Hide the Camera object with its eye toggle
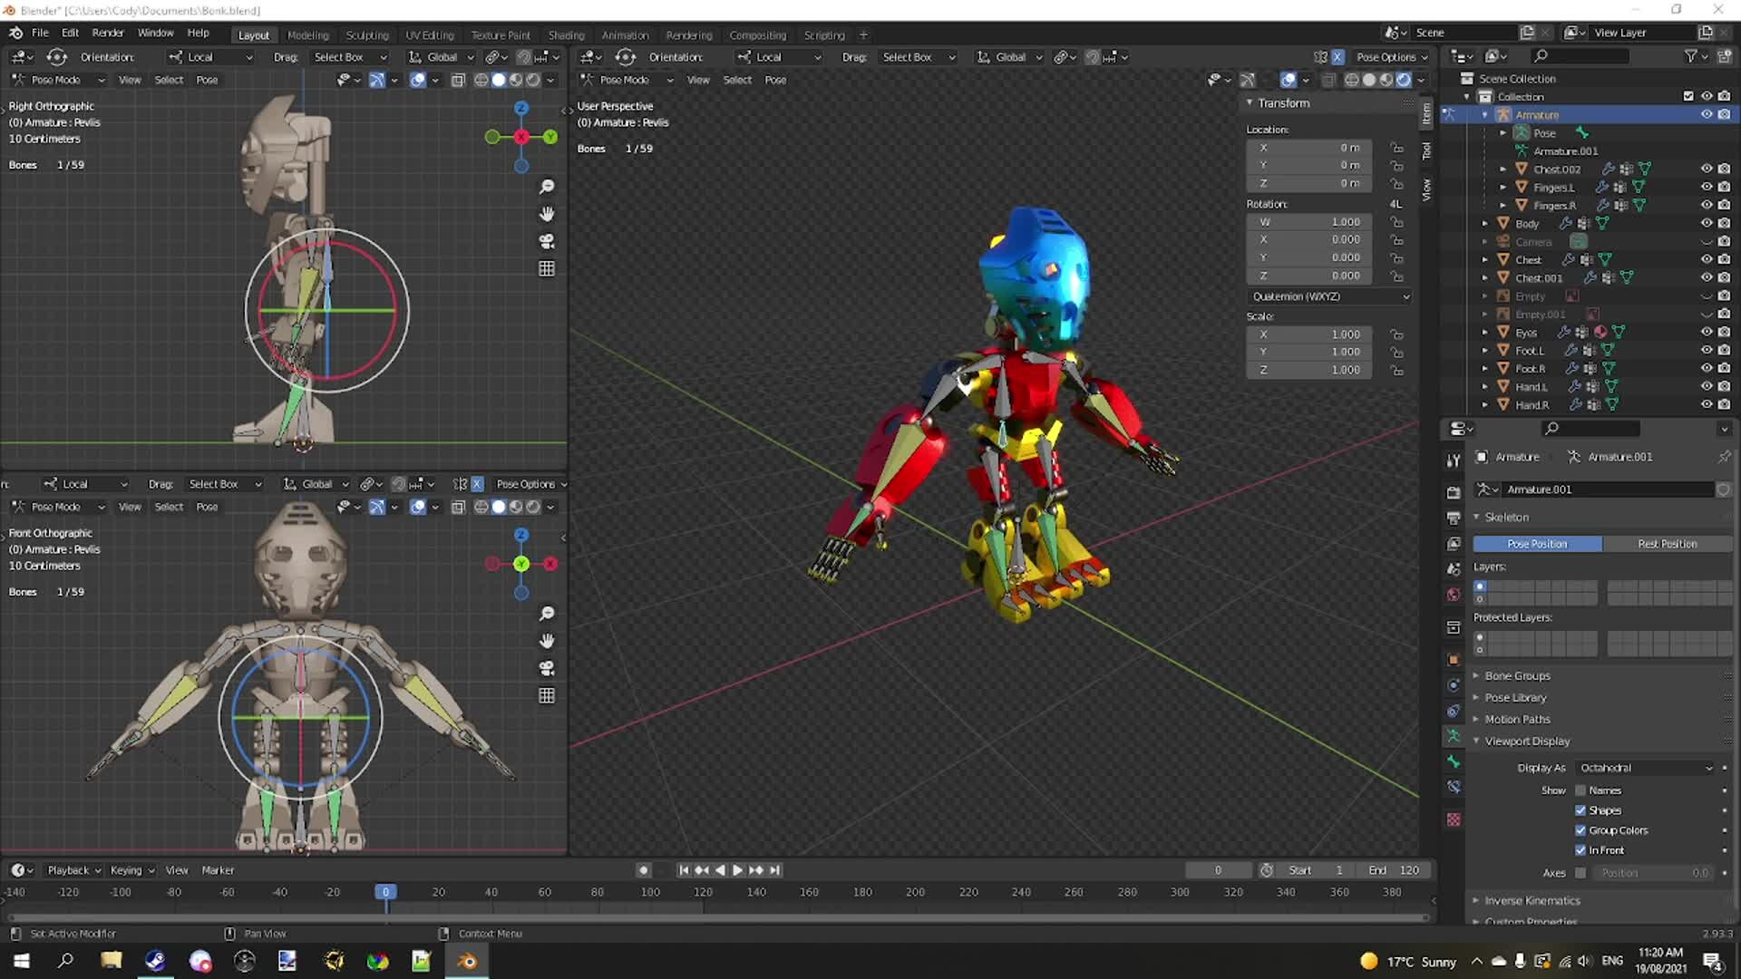The image size is (1741, 979). [1707, 241]
